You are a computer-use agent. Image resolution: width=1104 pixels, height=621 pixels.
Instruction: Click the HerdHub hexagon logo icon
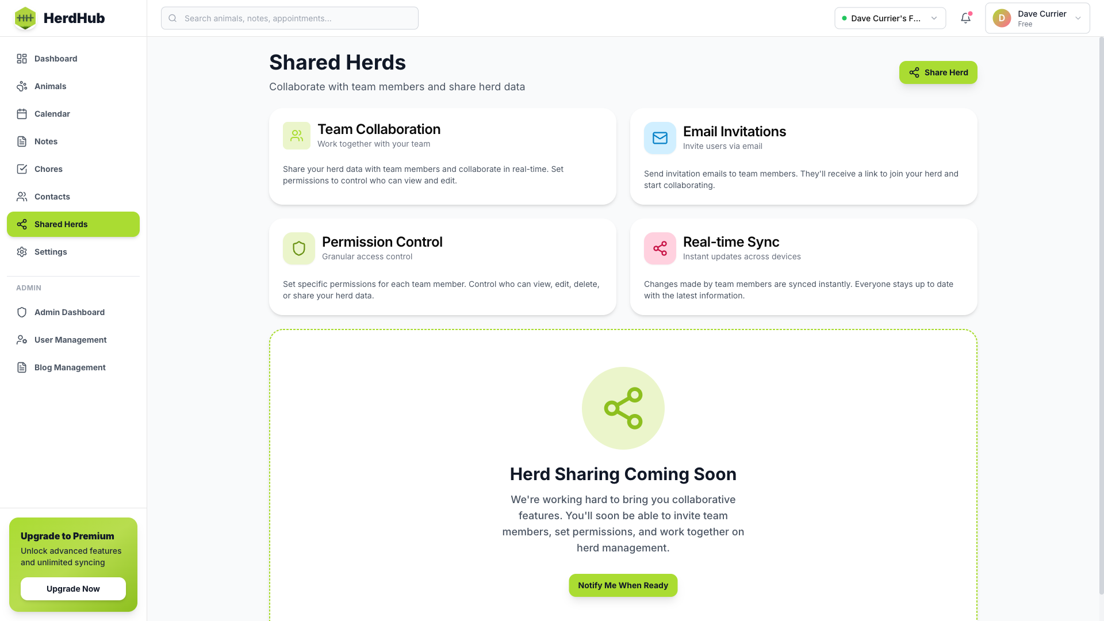pos(25,18)
